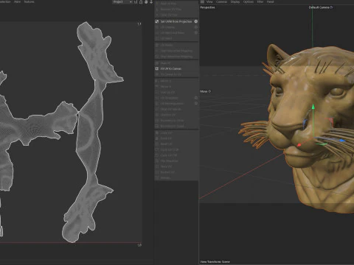Click the Stop Interactive Mapping icon

coord(157,57)
